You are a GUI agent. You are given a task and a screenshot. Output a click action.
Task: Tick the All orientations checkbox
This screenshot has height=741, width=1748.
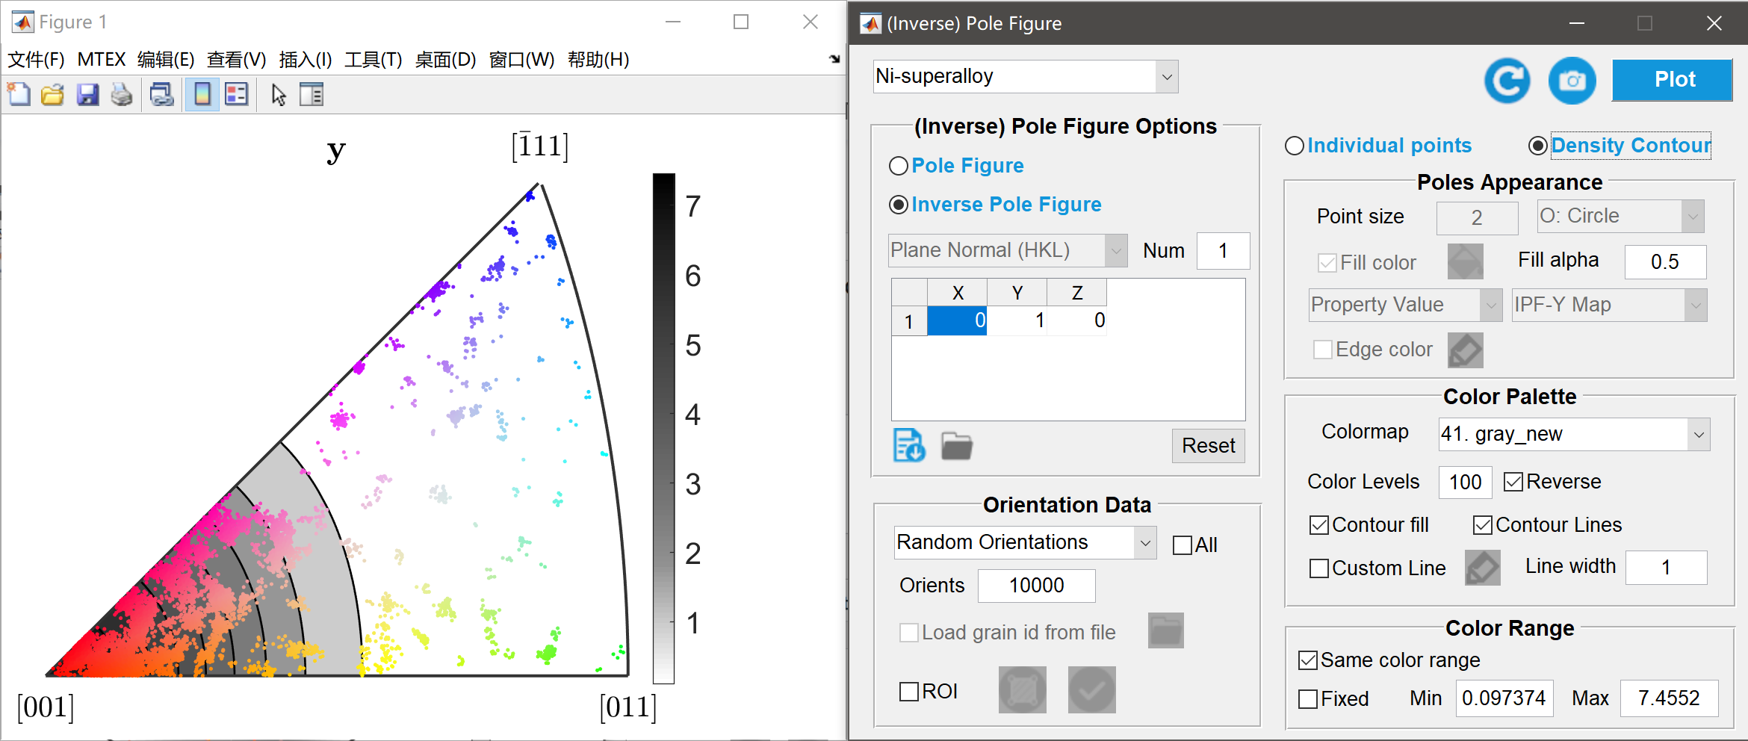(x=1183, y=545)
